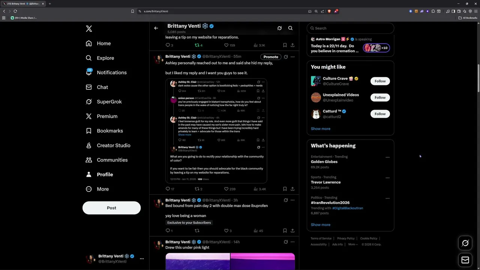Show more under You might like
The image size is (480, 270).
321,129
